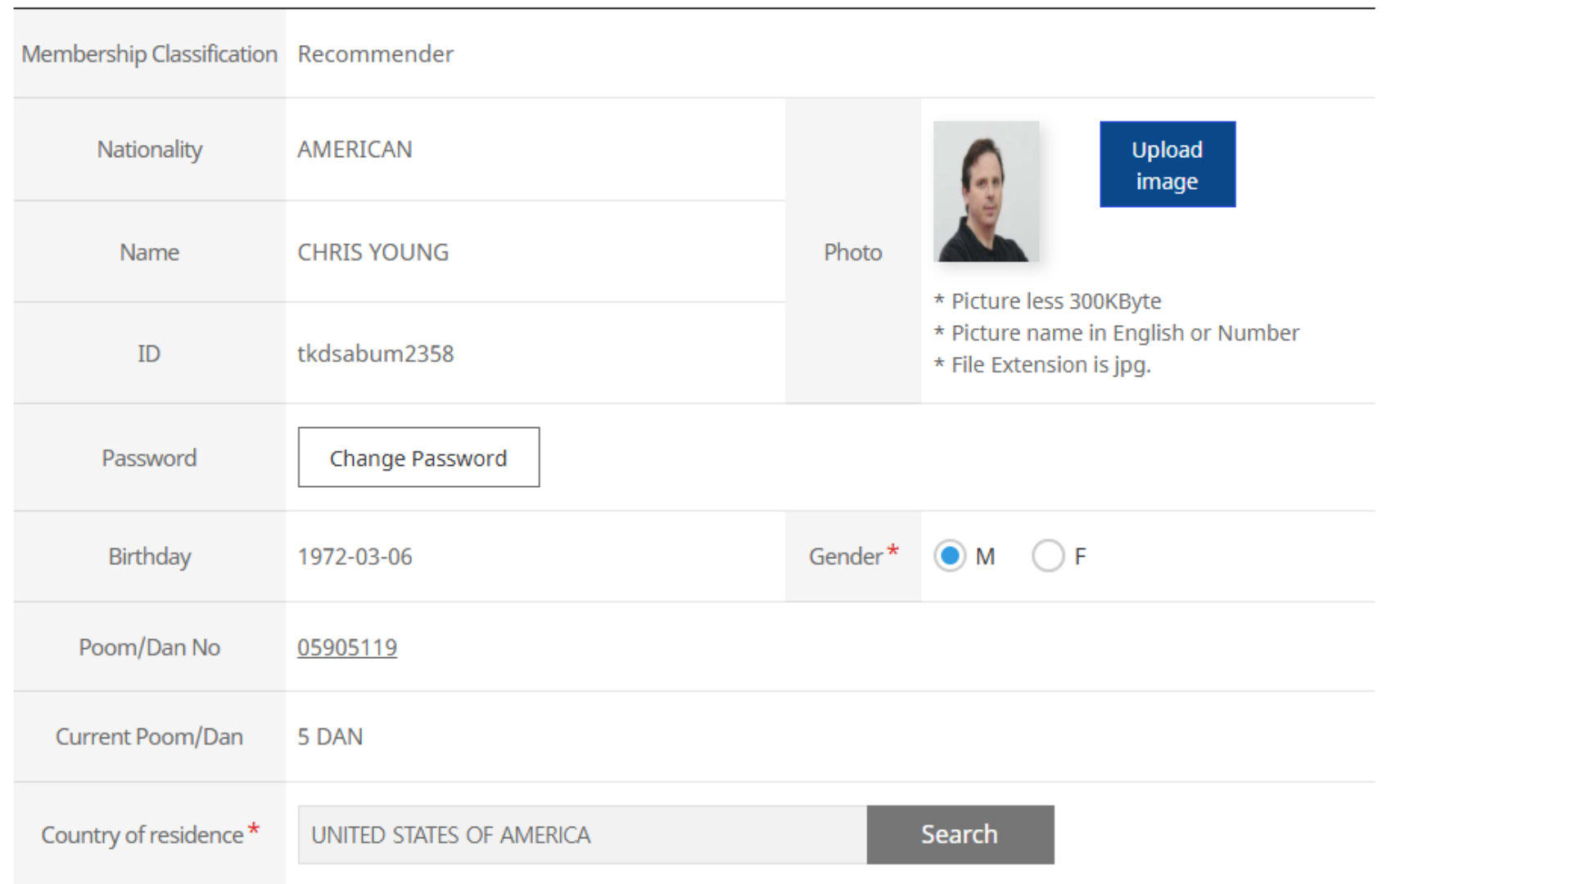
Task: Click the name CHRIS YOUNG text
Action: coord(373,252)
